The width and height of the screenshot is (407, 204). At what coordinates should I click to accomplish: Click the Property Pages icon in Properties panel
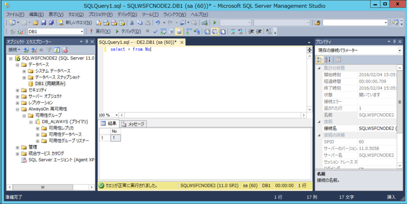[x=338, y=60]
